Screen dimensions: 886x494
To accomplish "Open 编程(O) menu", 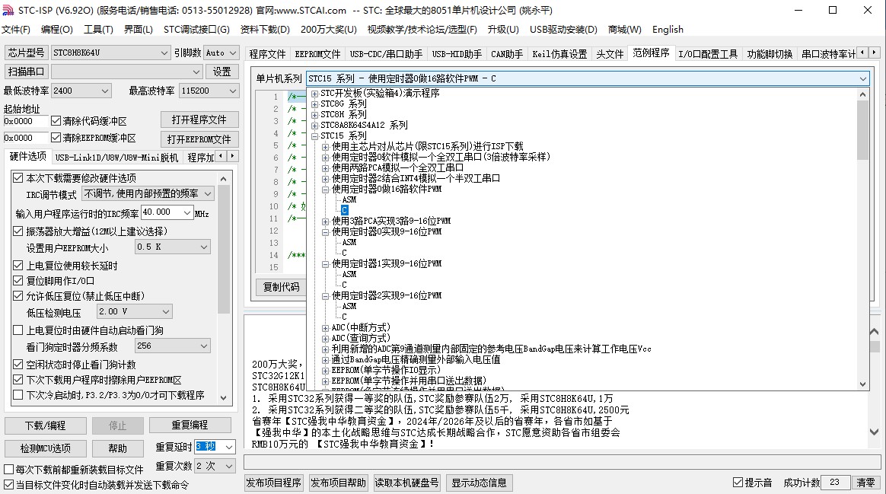I will [x=56, y=30].
